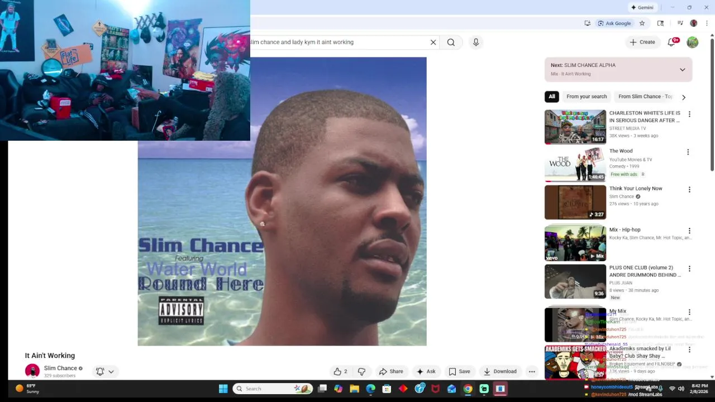715x402 pixels.
Task: Open volume speaker icon in tray
Action: tap(682, 389)
